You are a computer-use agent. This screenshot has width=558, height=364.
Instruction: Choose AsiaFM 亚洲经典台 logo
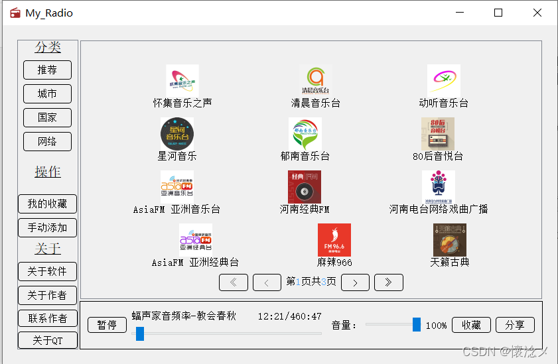click(195, 240)
